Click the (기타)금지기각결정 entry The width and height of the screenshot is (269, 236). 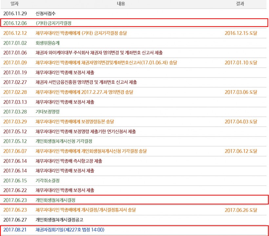point(53,23)
